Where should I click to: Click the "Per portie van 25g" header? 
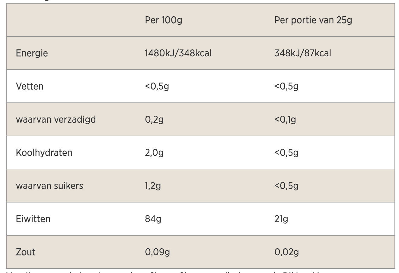[313, 20]
